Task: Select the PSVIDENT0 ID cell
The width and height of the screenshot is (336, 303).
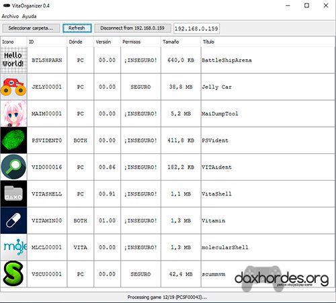Action: pyautogui.click(x=47, y=140)
